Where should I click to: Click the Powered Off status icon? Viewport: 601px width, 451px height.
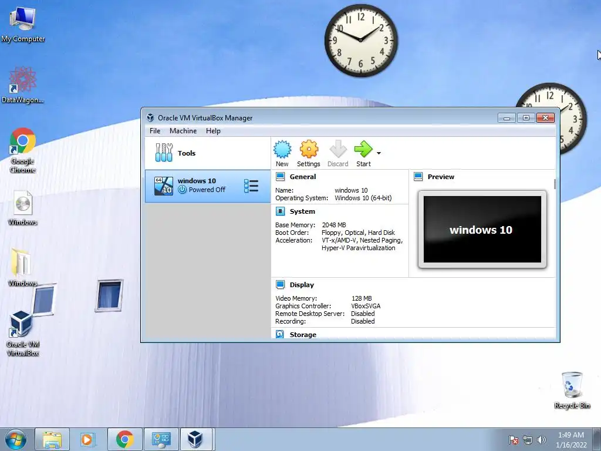tap(182, 190)
